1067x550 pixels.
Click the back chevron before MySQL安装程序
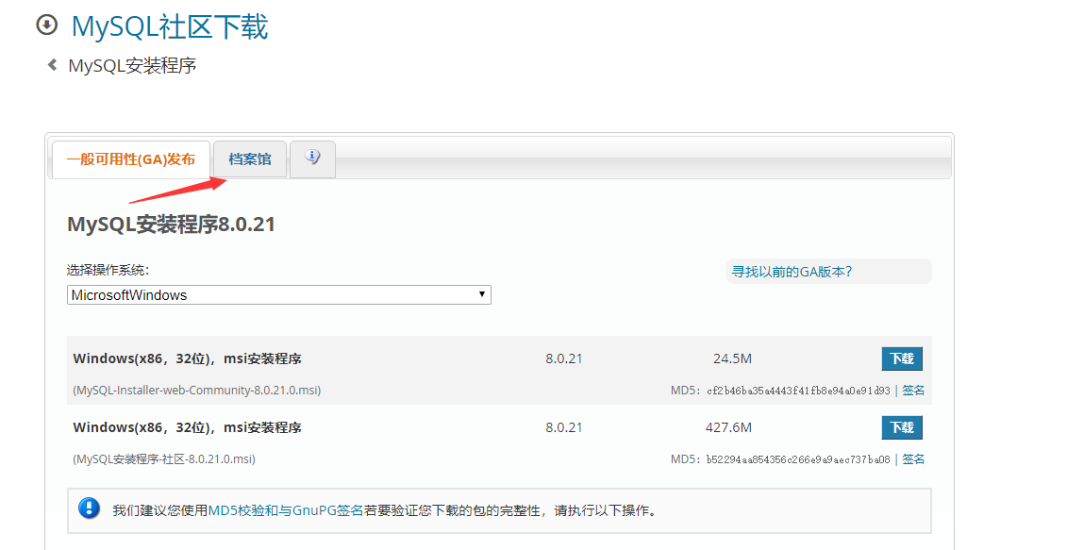point(52,65)
